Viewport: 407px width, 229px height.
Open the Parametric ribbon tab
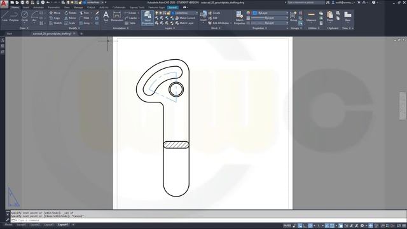coord(53,8)
